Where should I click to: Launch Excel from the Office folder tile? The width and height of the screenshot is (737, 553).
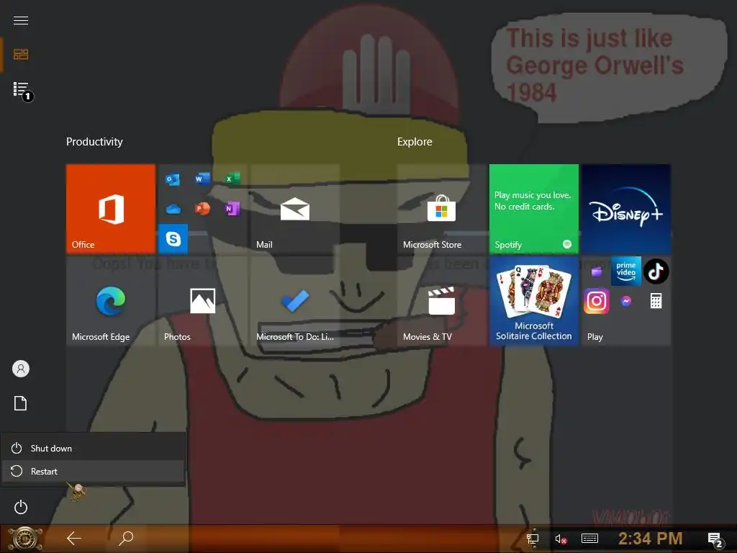(232, 179)
